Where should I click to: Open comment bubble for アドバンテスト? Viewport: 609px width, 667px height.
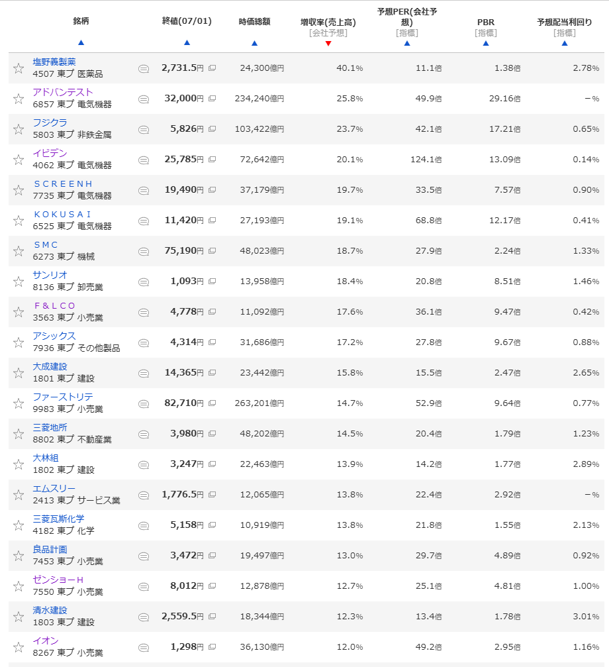pyautogui.click(x=144, y=99)
